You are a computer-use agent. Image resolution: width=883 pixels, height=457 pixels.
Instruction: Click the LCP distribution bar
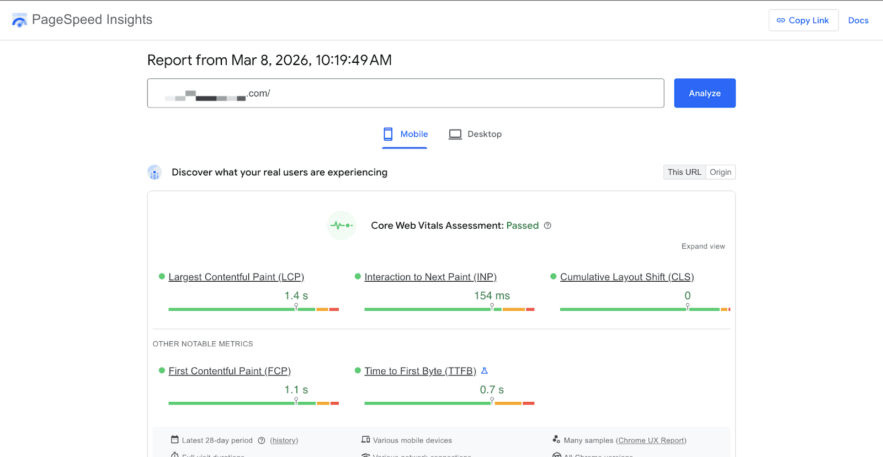tap(254, 309)
